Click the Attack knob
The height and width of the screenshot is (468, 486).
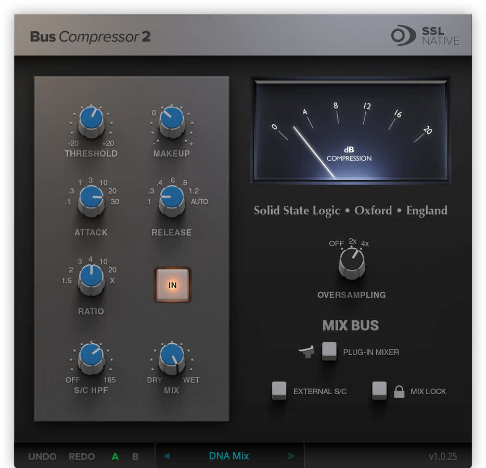pyautogui.click(x=91, y=201)
